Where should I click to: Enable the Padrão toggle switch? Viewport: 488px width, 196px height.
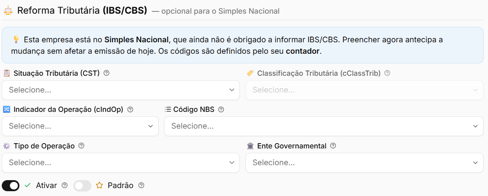[x=82, y=186]
